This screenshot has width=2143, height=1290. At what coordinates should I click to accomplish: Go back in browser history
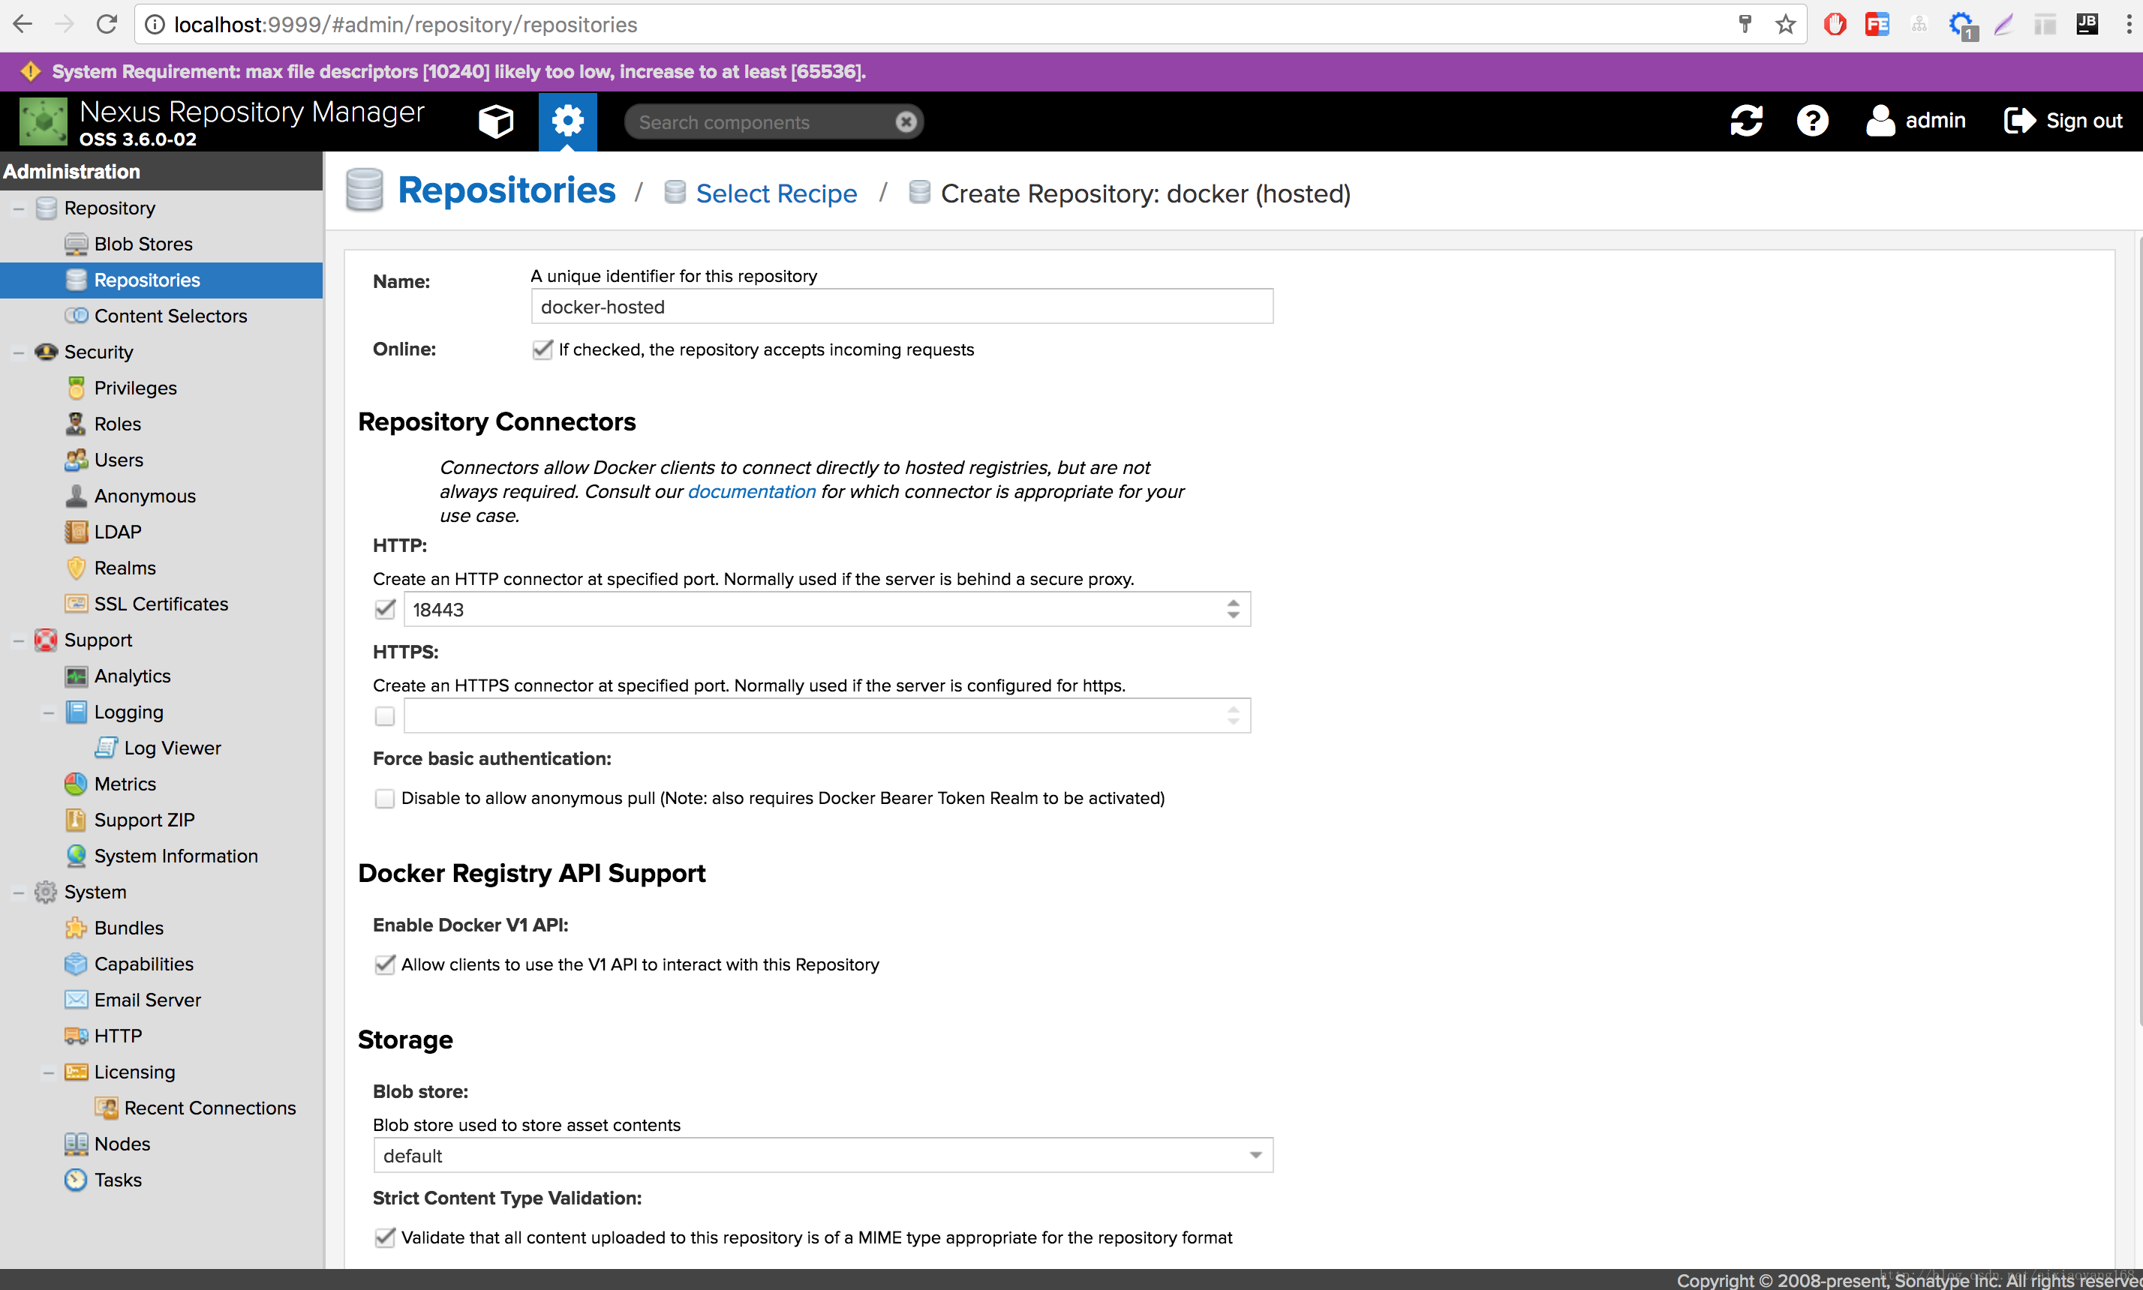coord(23,24)
